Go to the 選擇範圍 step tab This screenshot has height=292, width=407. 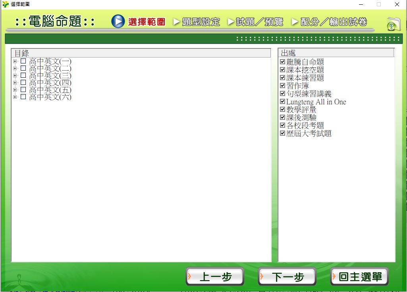coord(147,22)
